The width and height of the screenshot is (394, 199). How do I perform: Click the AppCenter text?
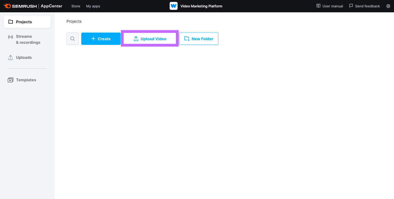51,6
